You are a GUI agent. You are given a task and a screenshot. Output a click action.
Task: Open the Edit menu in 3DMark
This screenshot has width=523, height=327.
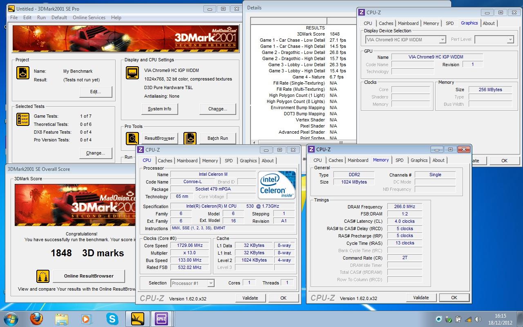[x=27, y=18]
